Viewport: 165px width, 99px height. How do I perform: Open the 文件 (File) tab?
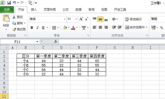pos(7,10)
